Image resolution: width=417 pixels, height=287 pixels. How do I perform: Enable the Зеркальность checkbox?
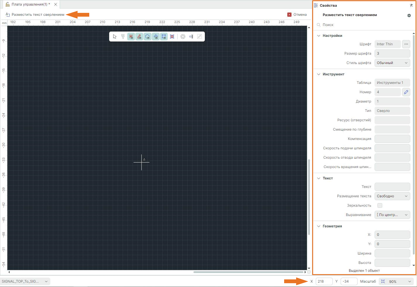coord(380,205)
